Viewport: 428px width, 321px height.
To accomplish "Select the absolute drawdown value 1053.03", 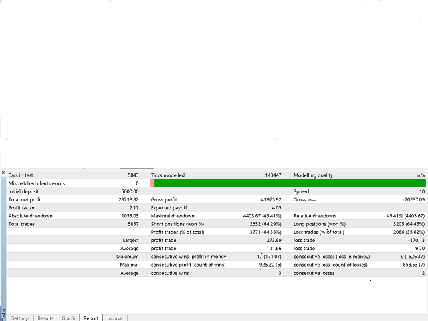I will point(130,216).
